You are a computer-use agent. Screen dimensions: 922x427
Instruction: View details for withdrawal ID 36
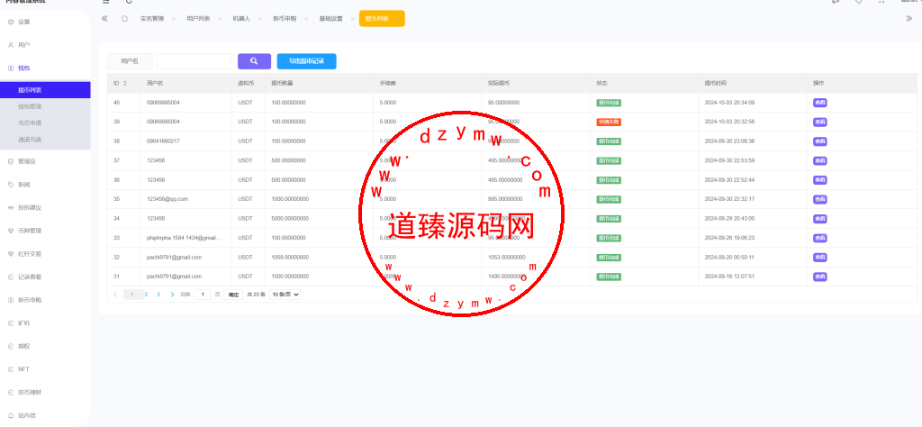coord(819,180)
